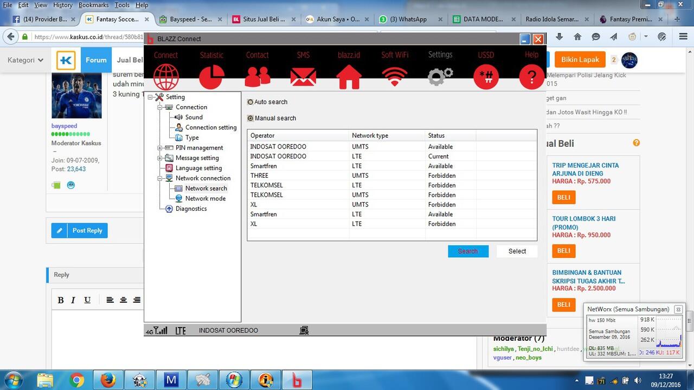
Task: Open Firefox from the Windows taskbar
Action: pyautogui.click(x=108, y=380)
